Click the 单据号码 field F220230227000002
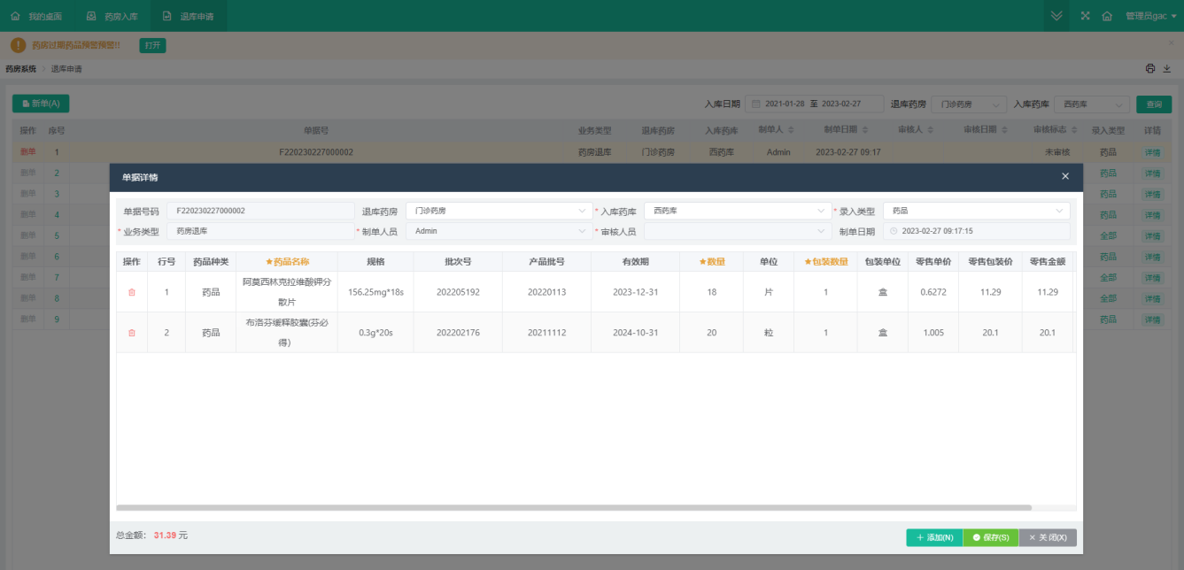This screenshot has width=1184, height=570. (x=260, y=211)
